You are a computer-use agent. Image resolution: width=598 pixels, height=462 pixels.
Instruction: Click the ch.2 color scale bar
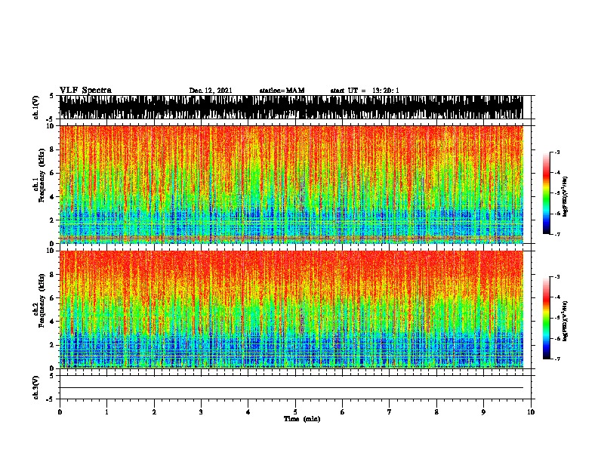[x=546, y=318]
